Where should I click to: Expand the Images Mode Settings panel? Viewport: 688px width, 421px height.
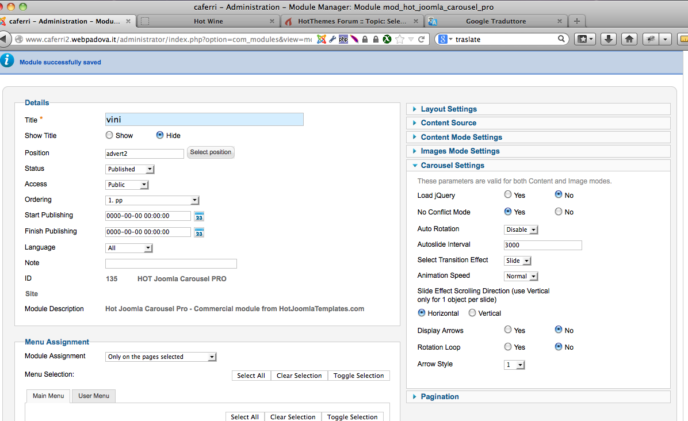click(538, 151)
